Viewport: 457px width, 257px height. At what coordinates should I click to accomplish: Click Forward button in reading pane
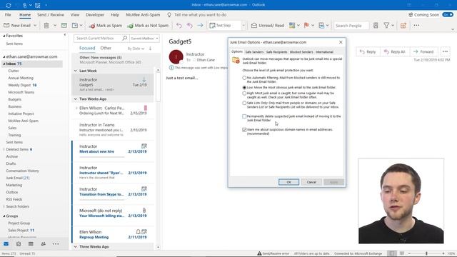click(423, 51)
